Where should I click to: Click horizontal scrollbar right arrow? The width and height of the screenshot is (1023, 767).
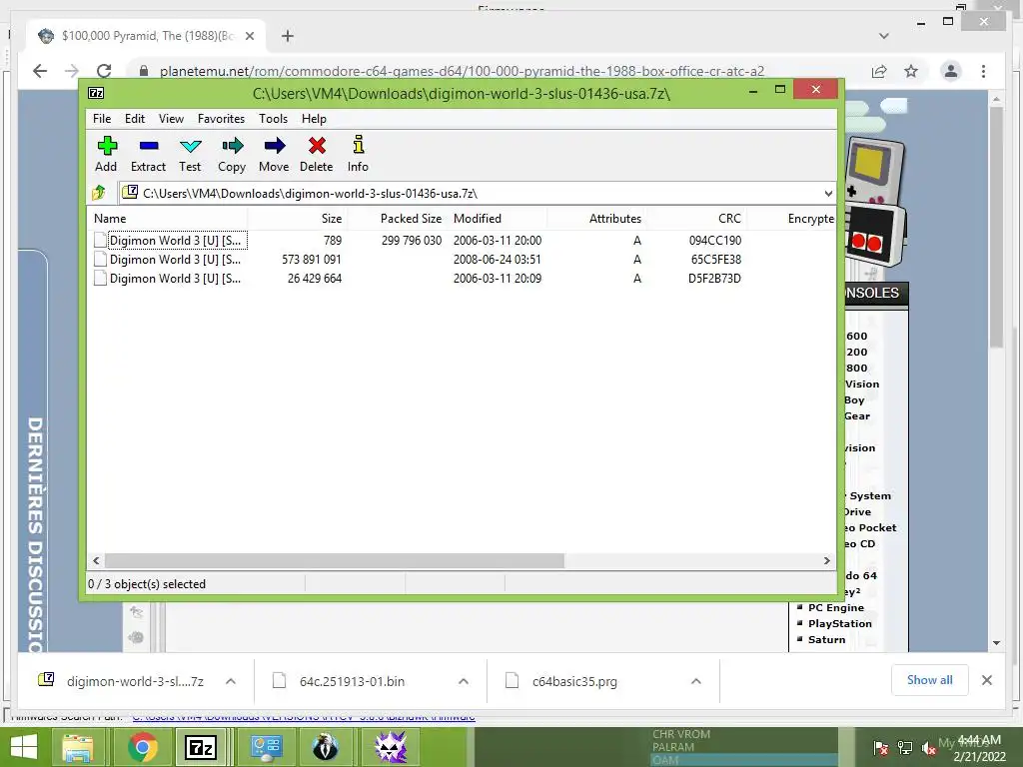click(826, 561)
